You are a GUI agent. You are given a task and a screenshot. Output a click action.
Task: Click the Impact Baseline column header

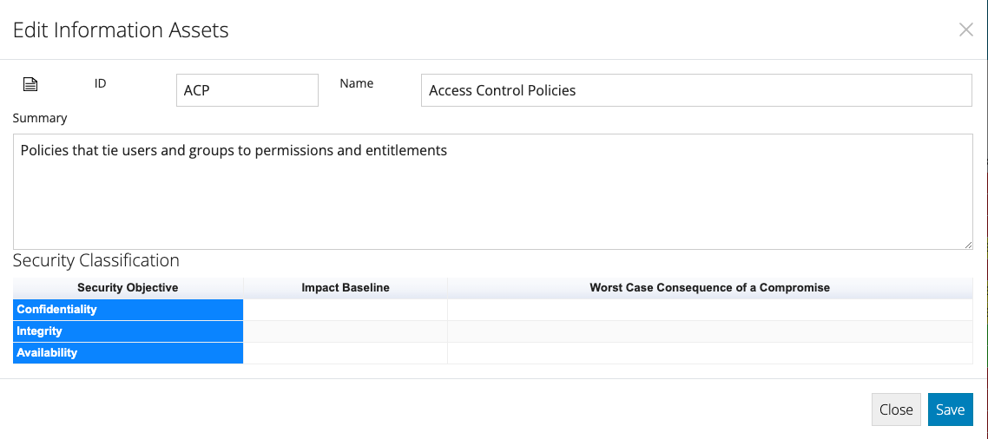(346, 288)
